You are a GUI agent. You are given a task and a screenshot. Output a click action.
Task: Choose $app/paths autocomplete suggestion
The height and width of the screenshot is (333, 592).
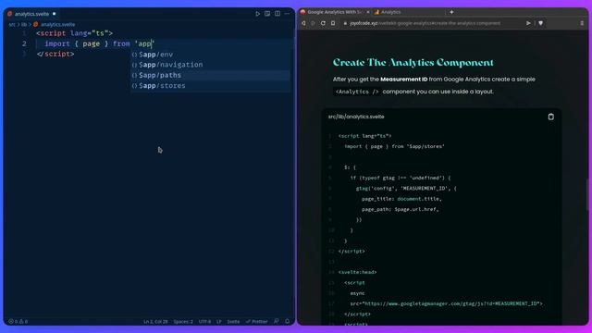click(211, 75)
